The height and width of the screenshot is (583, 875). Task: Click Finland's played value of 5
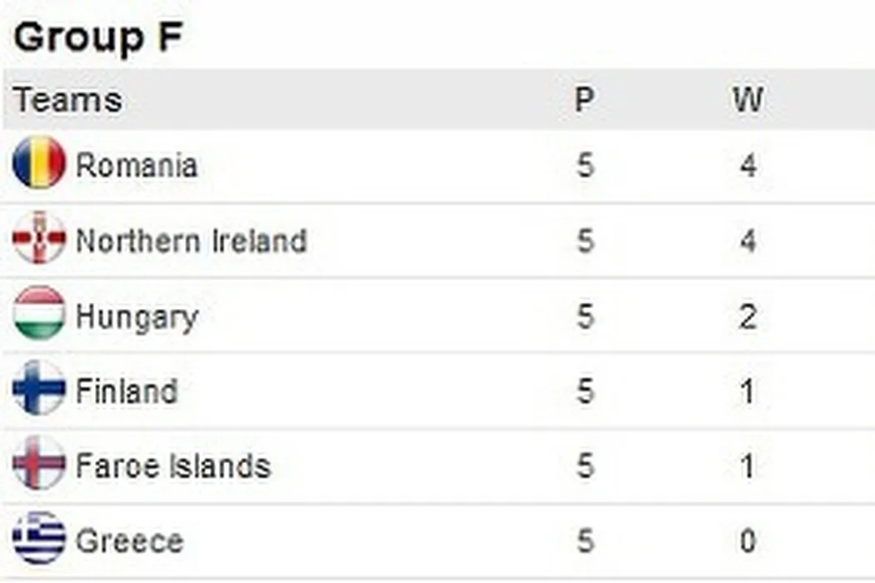[x=585, y=391]
